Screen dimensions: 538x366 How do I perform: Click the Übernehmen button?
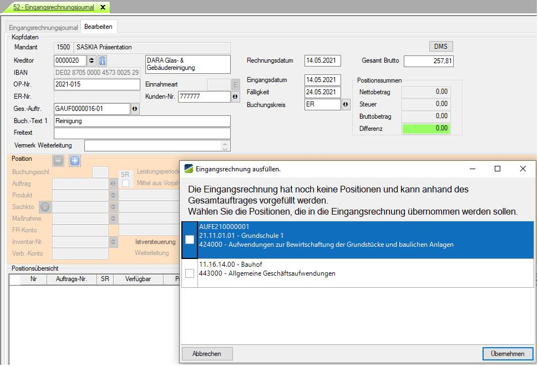[x=507, y=354]
